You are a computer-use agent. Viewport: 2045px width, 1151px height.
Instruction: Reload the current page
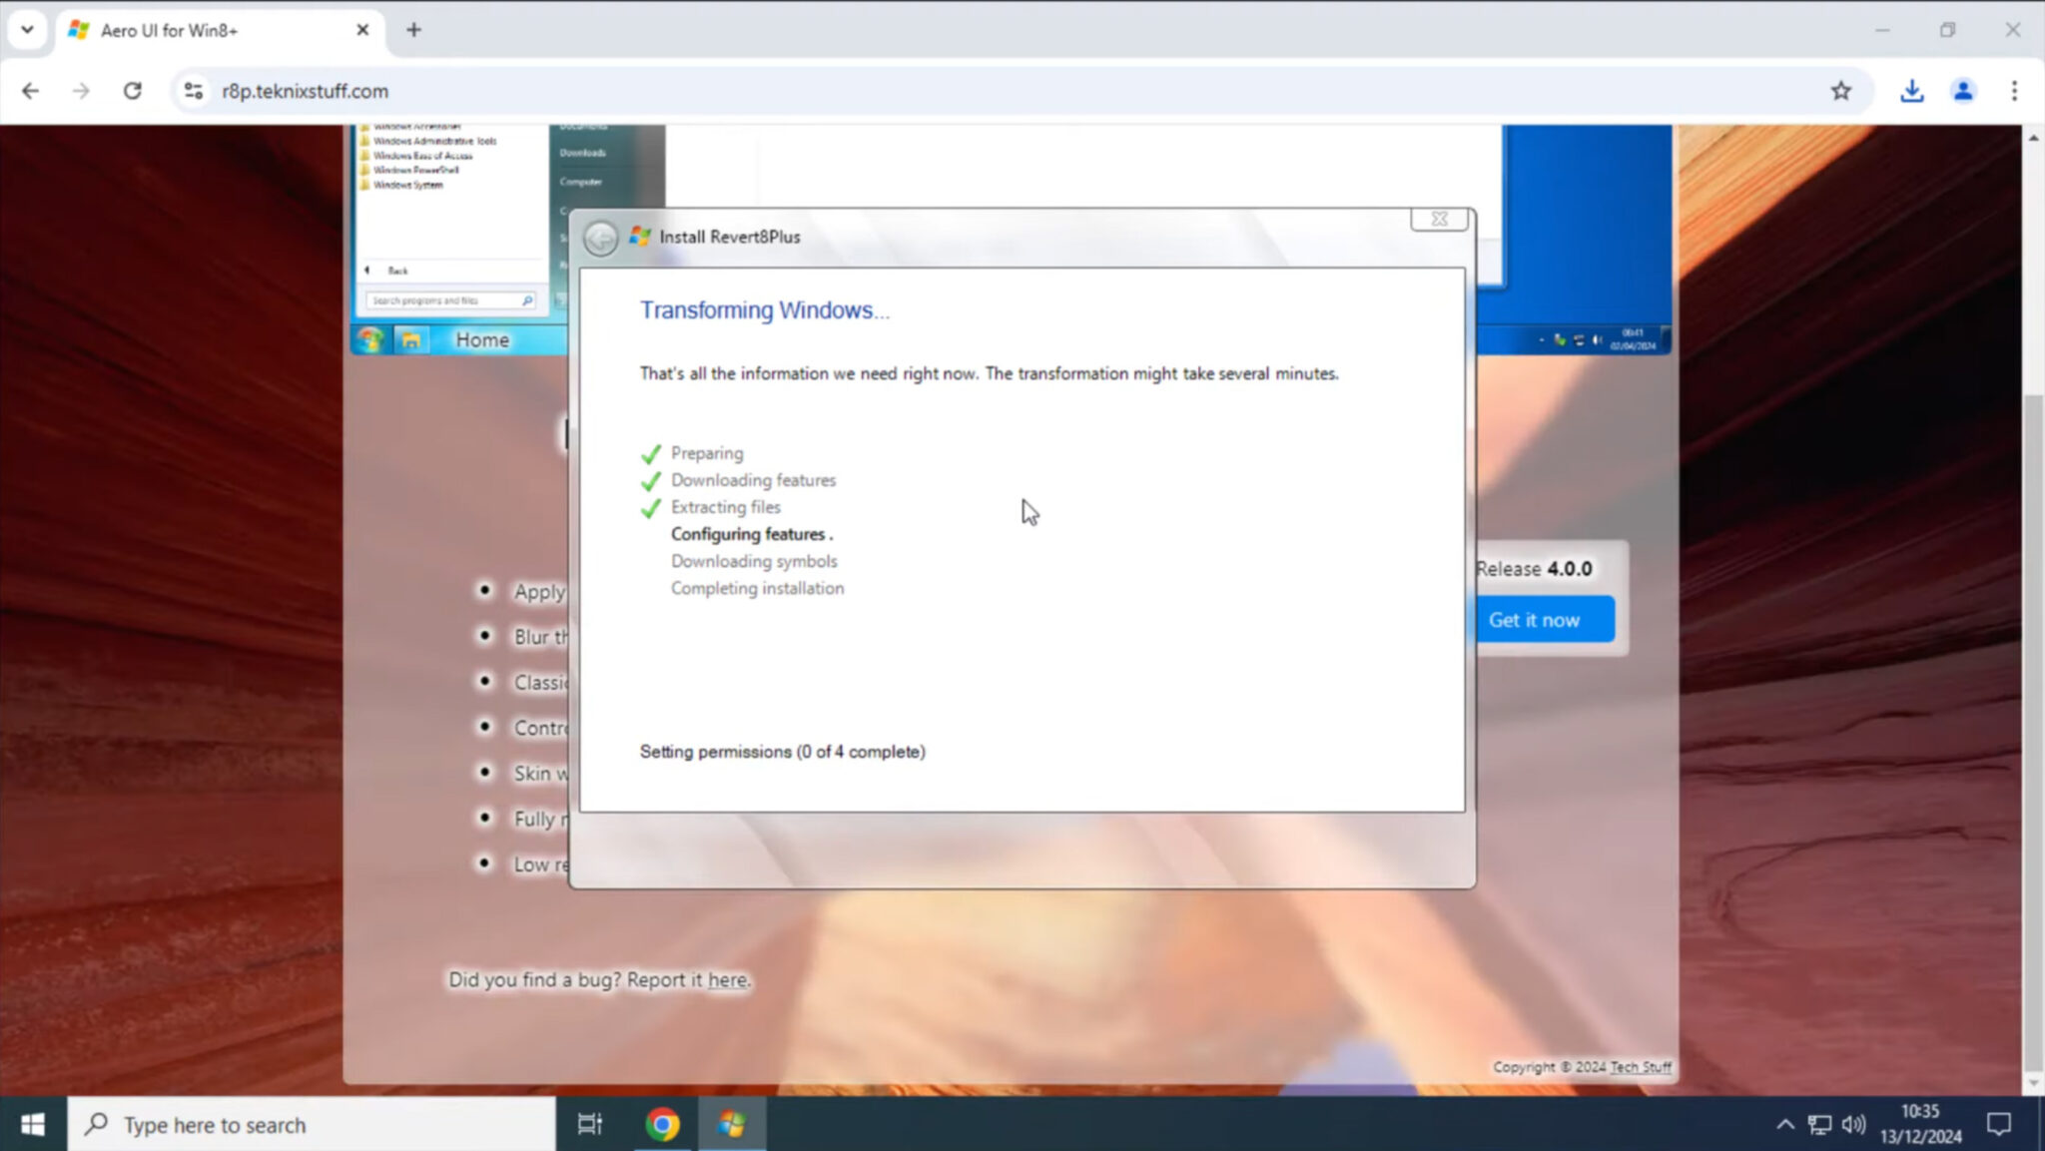133,91
